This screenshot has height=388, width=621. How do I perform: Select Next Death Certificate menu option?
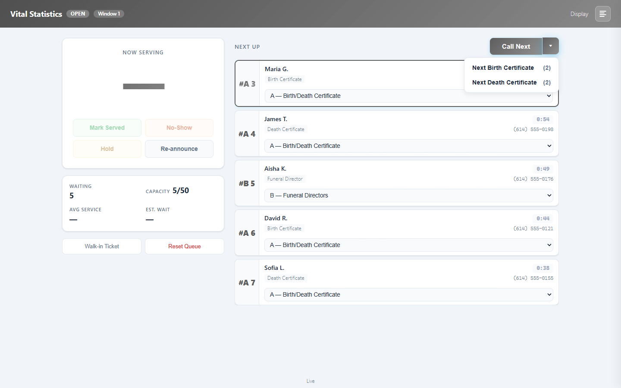(x=511, y=82)
